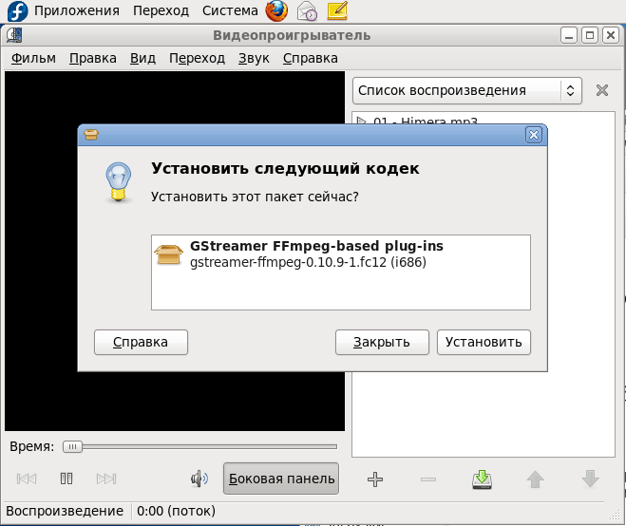The height and width of the screenshot is (526, 626).
Task: Open the Правка menu
Action: 93,58
